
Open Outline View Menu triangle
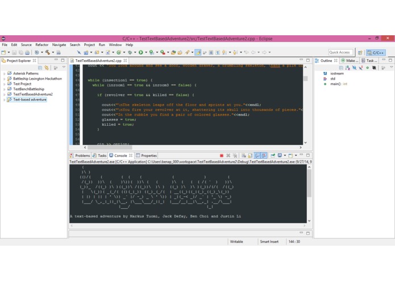click(x=391, y=67)
